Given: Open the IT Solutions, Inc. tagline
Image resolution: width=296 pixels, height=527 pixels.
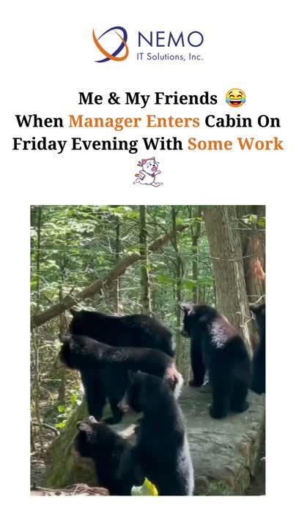Looking at the screenshot, I should pos(170,56).
